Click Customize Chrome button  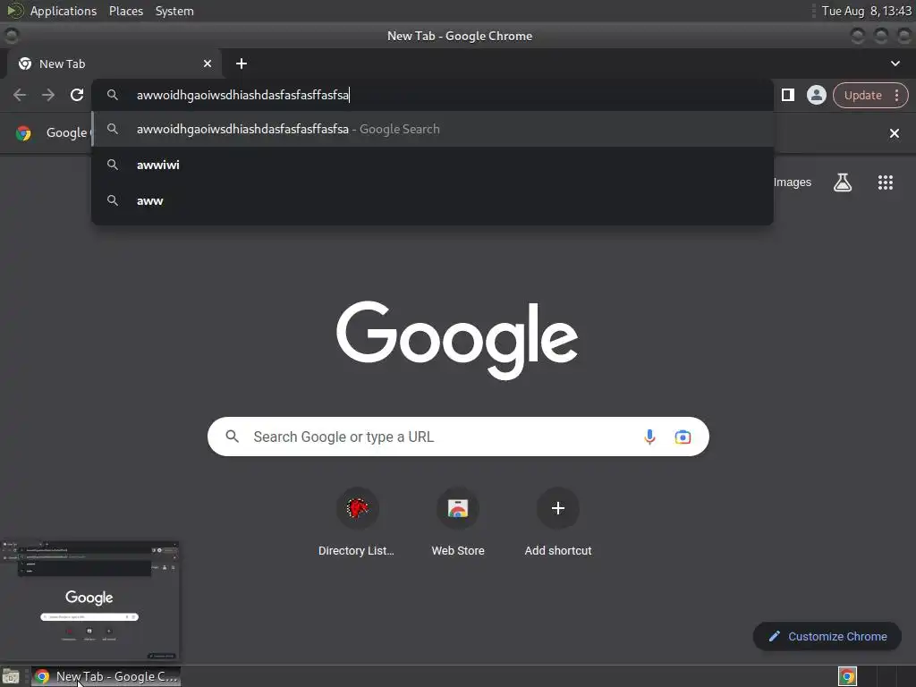point(827,636)
